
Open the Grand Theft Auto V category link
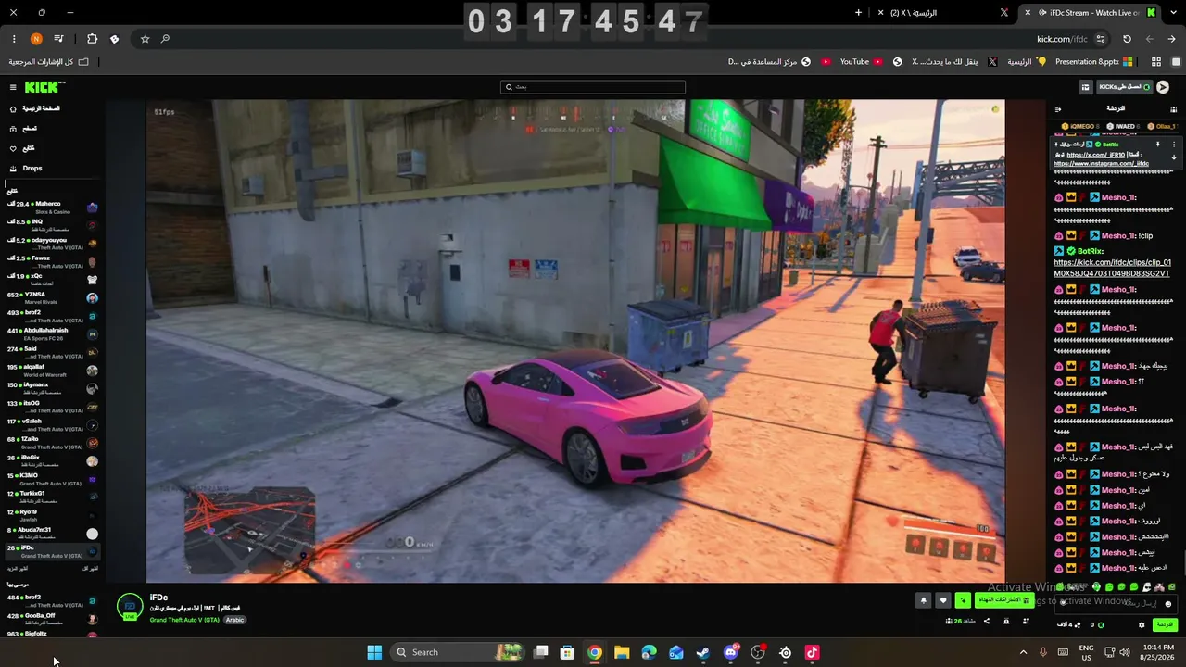pos(184,620)
